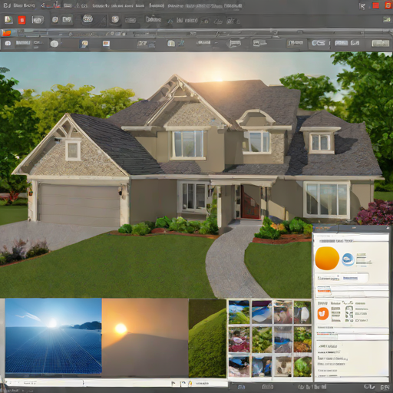Click the circular badge icon in the toolbar

coord(88,19)
